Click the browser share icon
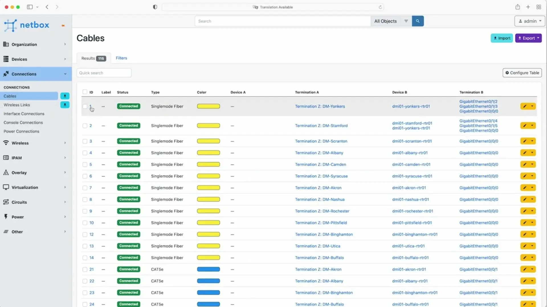This screenshot has height=307, width=547. (x=518, y=7)
